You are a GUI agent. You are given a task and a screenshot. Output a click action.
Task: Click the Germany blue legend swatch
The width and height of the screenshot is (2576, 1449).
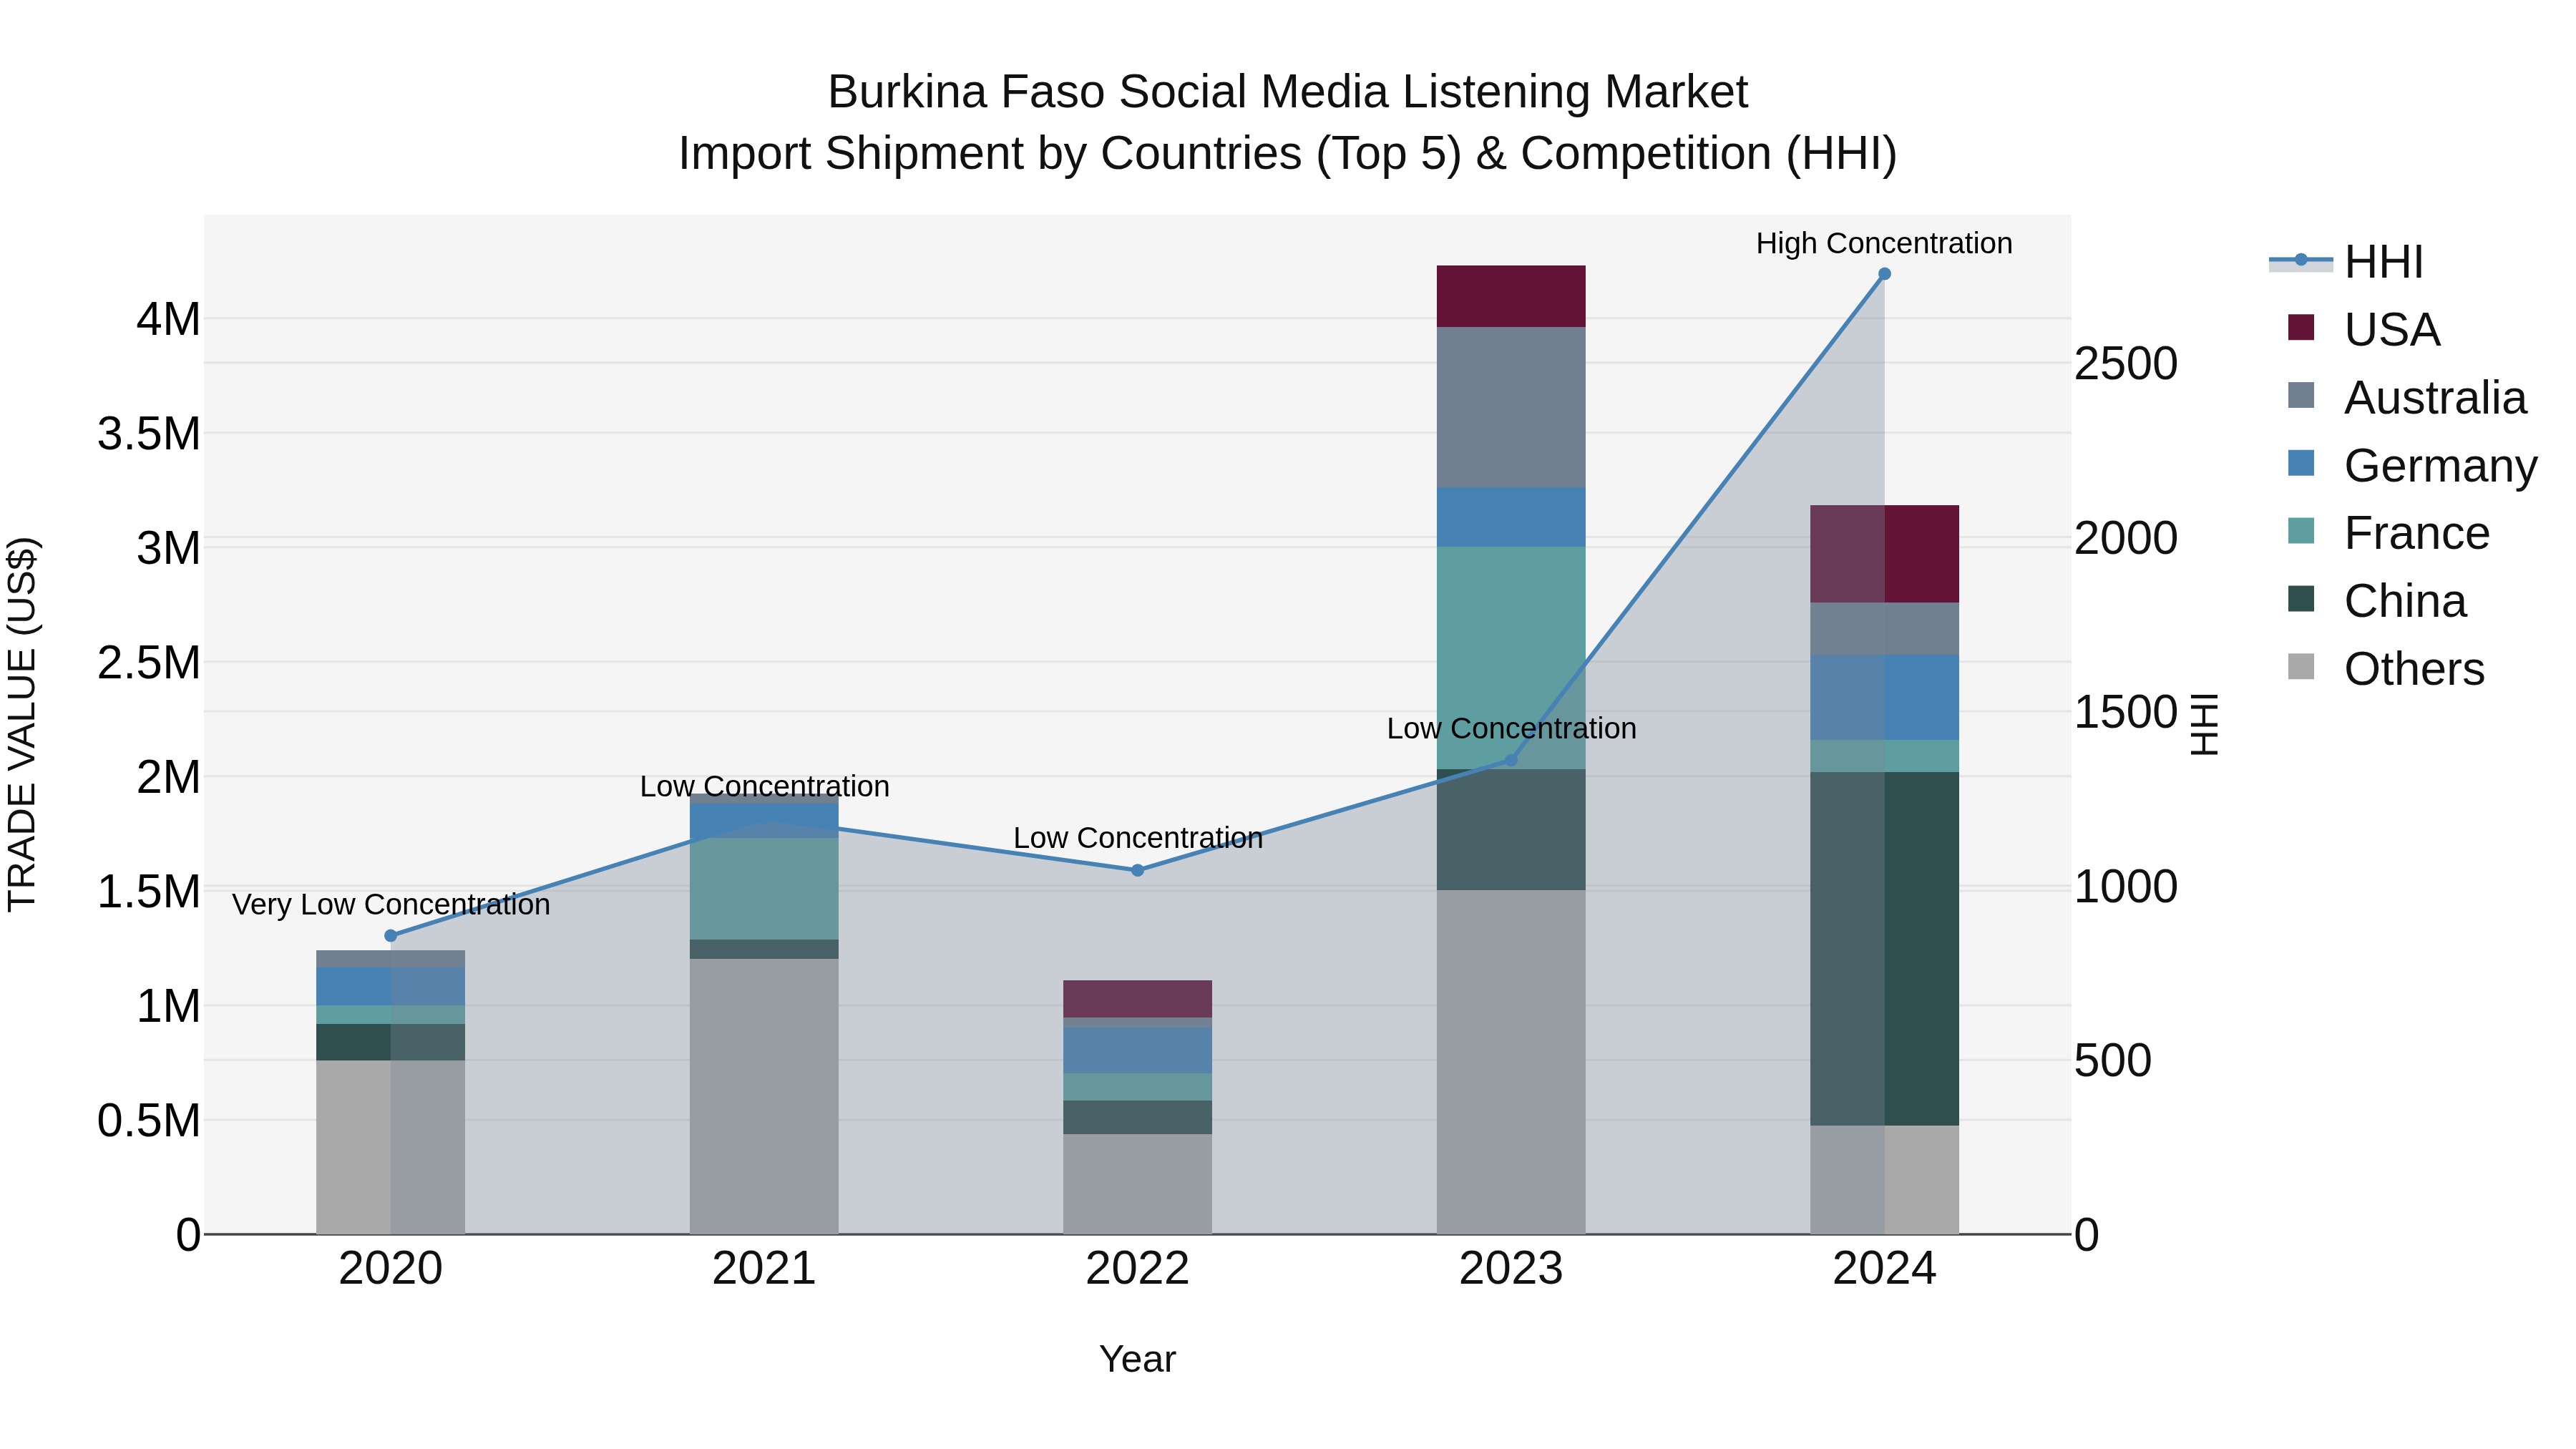[2301, 463]
